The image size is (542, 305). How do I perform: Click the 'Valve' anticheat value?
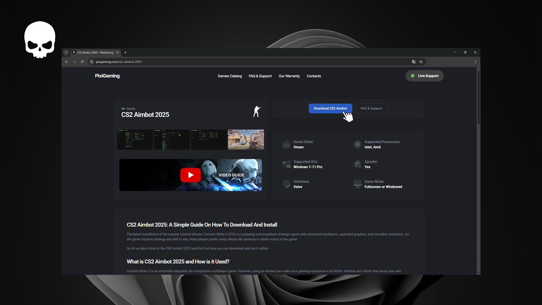(298, 187)
